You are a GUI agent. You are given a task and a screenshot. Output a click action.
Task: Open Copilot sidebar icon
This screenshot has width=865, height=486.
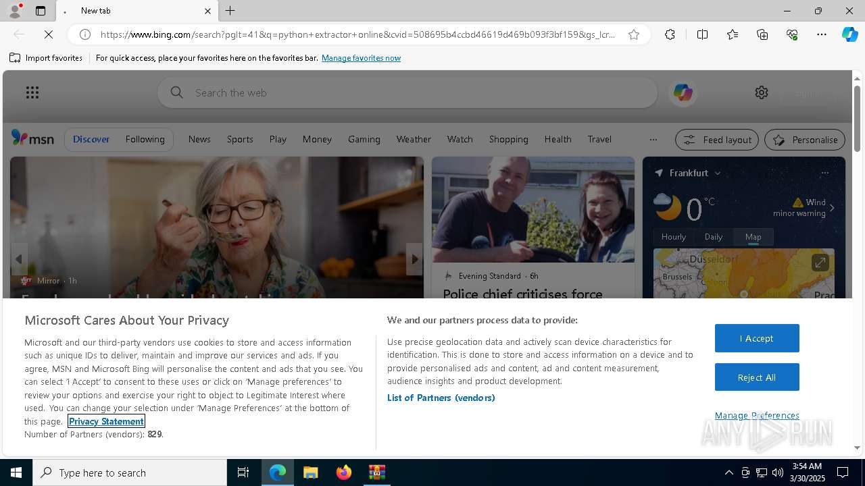pos(849,34)
